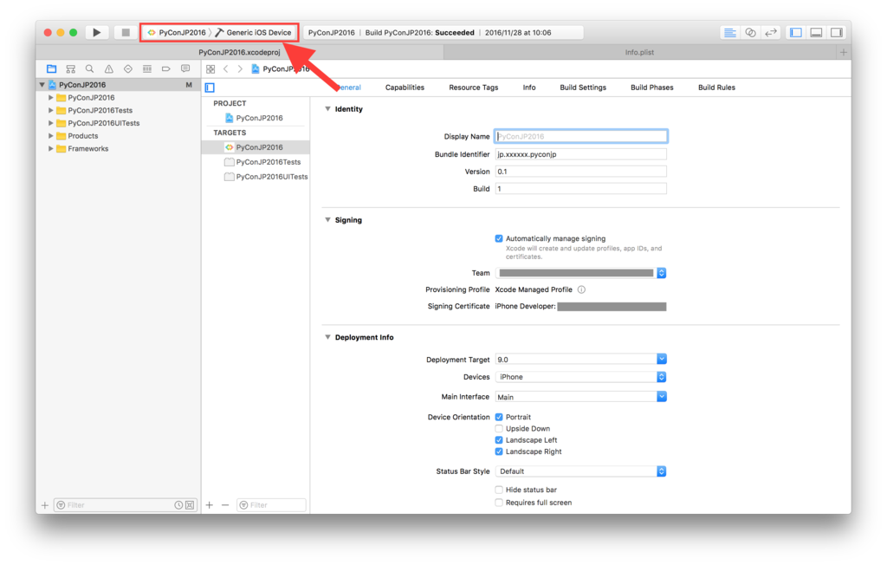887x565 pixels.
Task: Open the Build Settings tab
Action: click(583, 88)
